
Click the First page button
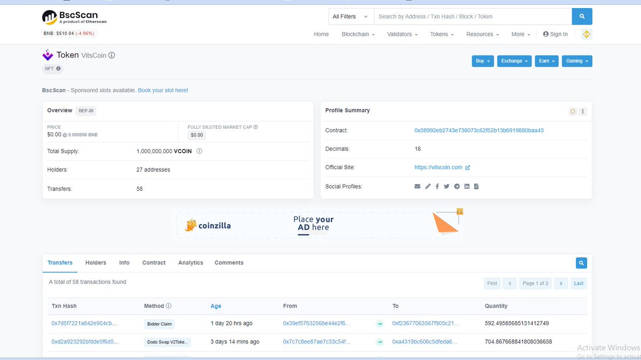point(492,283)
